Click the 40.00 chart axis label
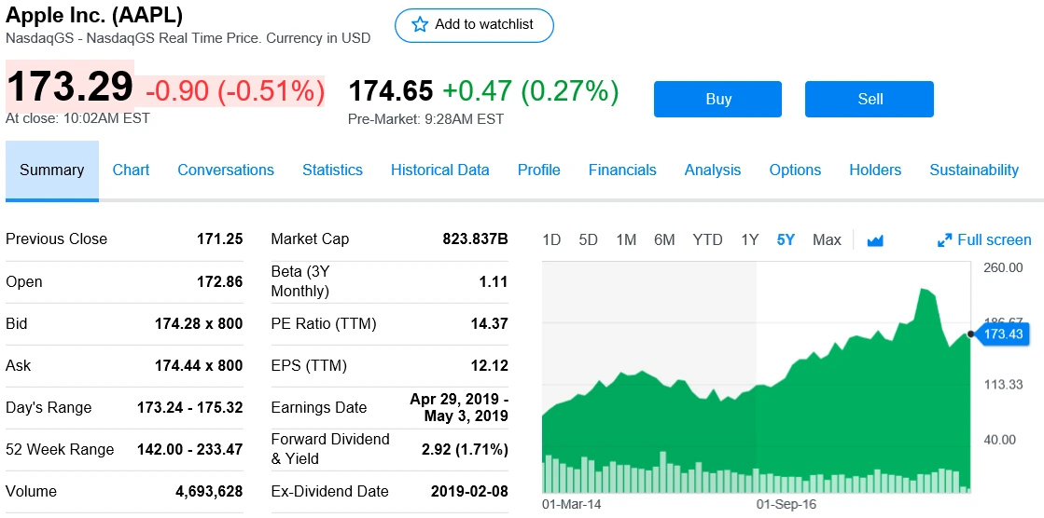 (x=999, y=440)
